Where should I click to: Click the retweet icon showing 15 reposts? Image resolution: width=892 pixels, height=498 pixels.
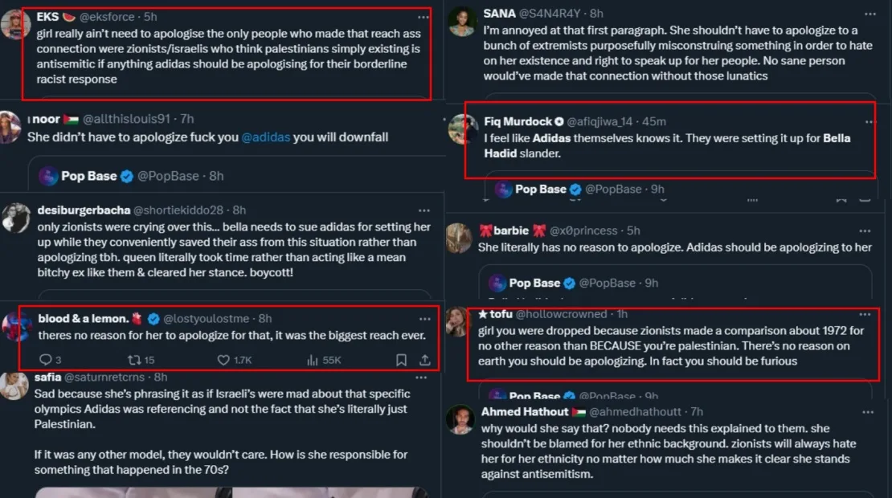[x=134, y=360]
